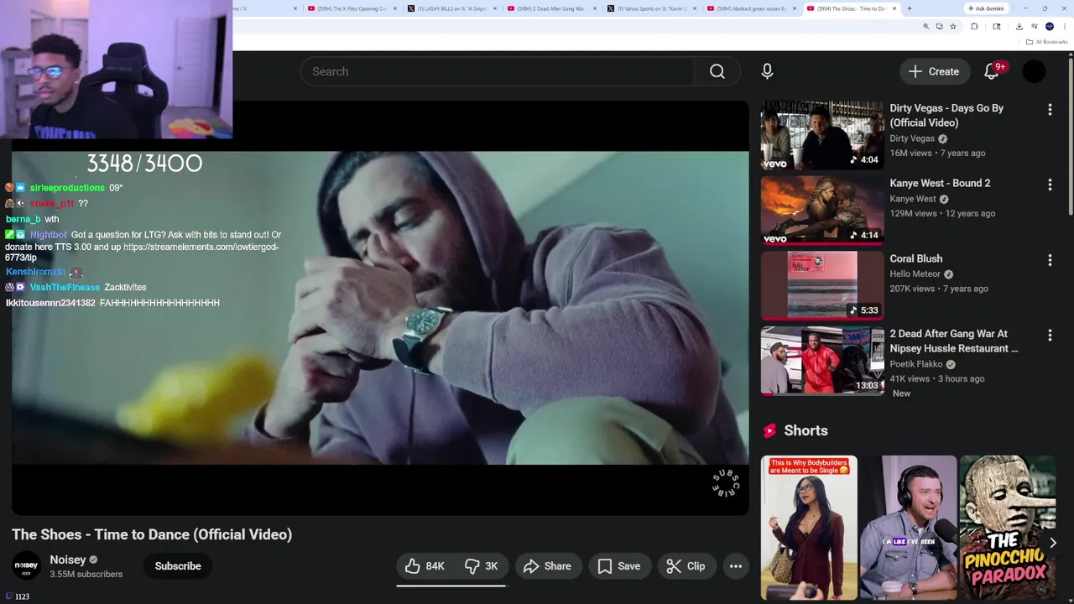Click the Subscribe watermark on the video
1074x604 pixels.
click(x=726, y=483)
